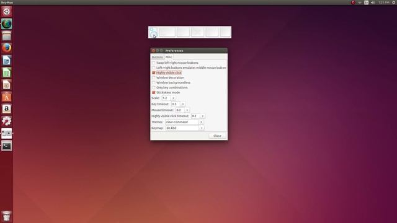This screenshot has height=223, width=397.
Task: Close the Preferences window via titlebar
Action: tap(153, 51)
